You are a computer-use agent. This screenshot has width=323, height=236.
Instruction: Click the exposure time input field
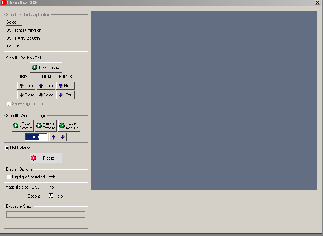tap(36, 137)
